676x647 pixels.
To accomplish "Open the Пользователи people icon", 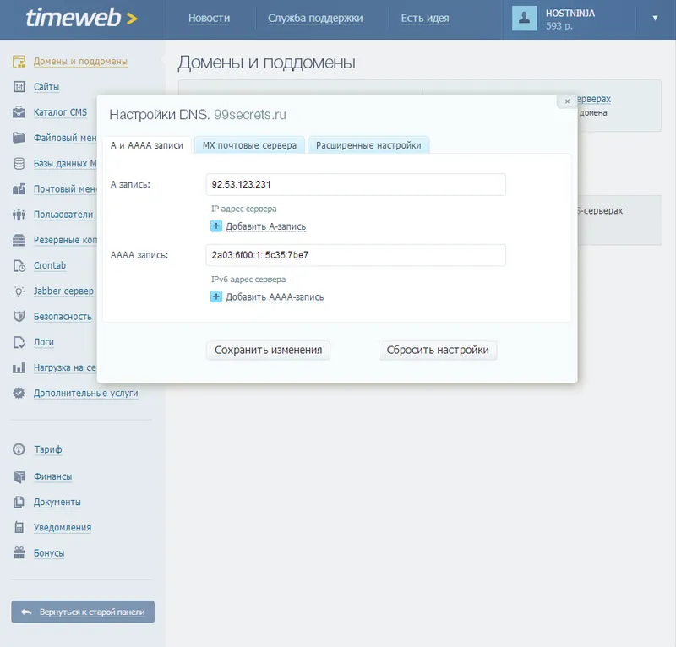I will [19, 215].
